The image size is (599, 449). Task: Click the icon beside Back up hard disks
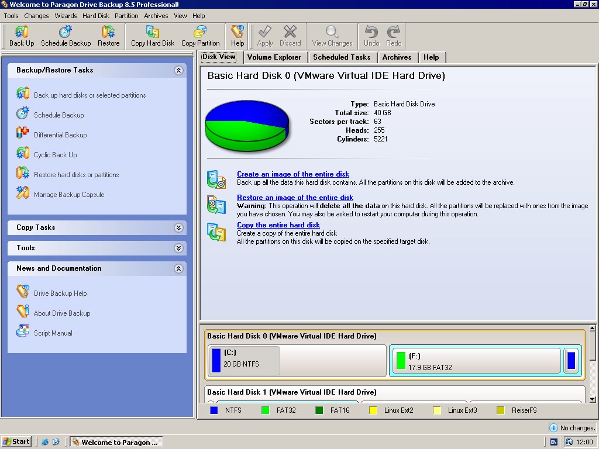[x=23, y=94]
